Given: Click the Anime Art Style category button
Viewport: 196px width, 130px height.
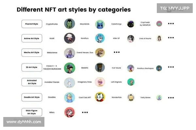Looking at the screenshot, I should click(32, 38).
